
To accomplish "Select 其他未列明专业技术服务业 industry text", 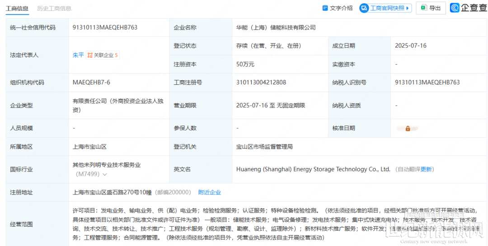I will tap(107, 165).
